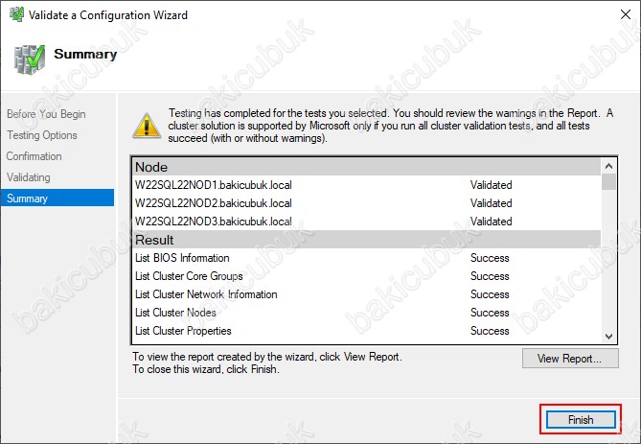Go to the Confirmation step
The height and width of the screenshot is (444, 641).
[34, 156]
